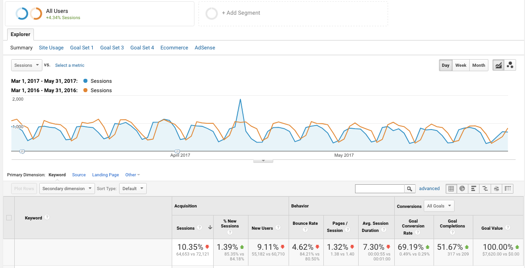Switch to the line chart view icon
This screenshot has width=525, height=268.
click(x=498, y=65)
